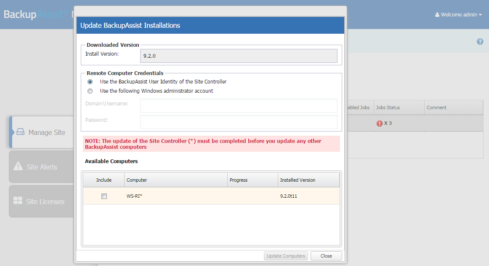Image resolution: width=489 pixels, height=266 pixels.
Task: Click the Manage Site drive icon
Action: point(20,132)
